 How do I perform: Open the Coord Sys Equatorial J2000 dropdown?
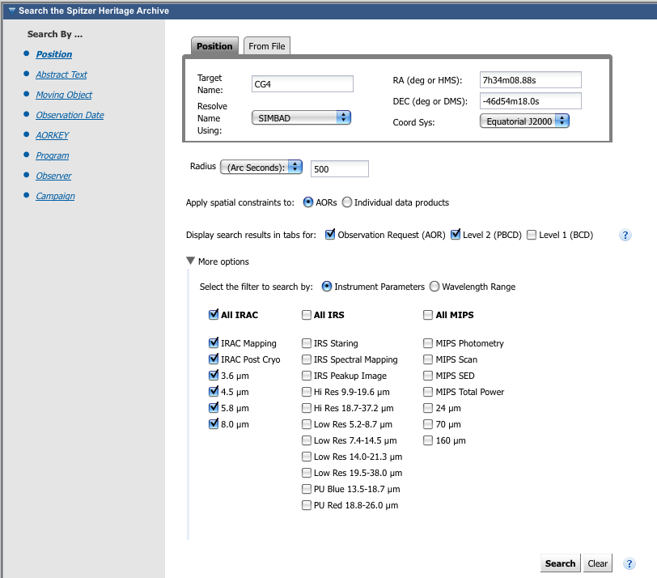[524, 121]
